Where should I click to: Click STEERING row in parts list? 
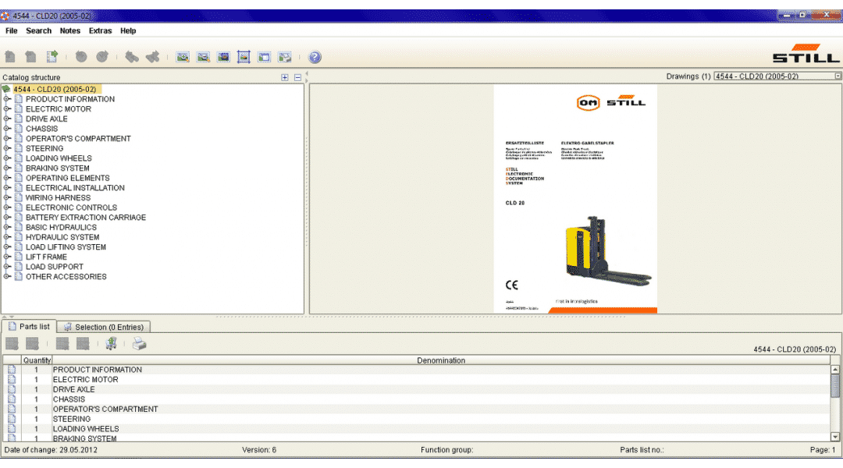point(417,419)
